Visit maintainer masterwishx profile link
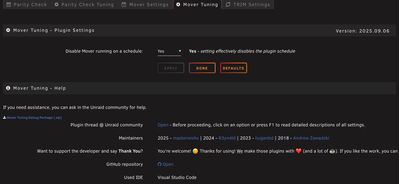This screenshot has height=184, width=399. click(x=186, y=138)
